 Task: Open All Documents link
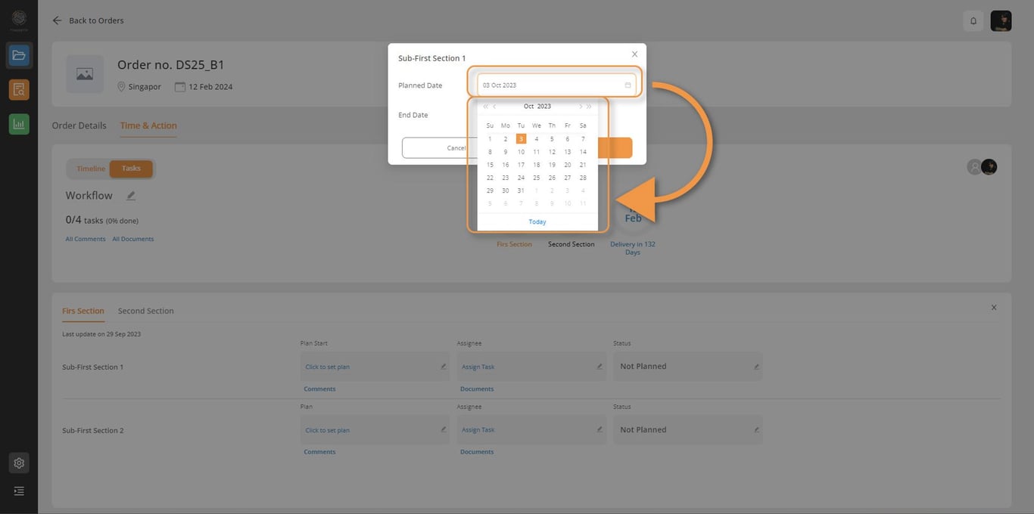pos(133,239)
